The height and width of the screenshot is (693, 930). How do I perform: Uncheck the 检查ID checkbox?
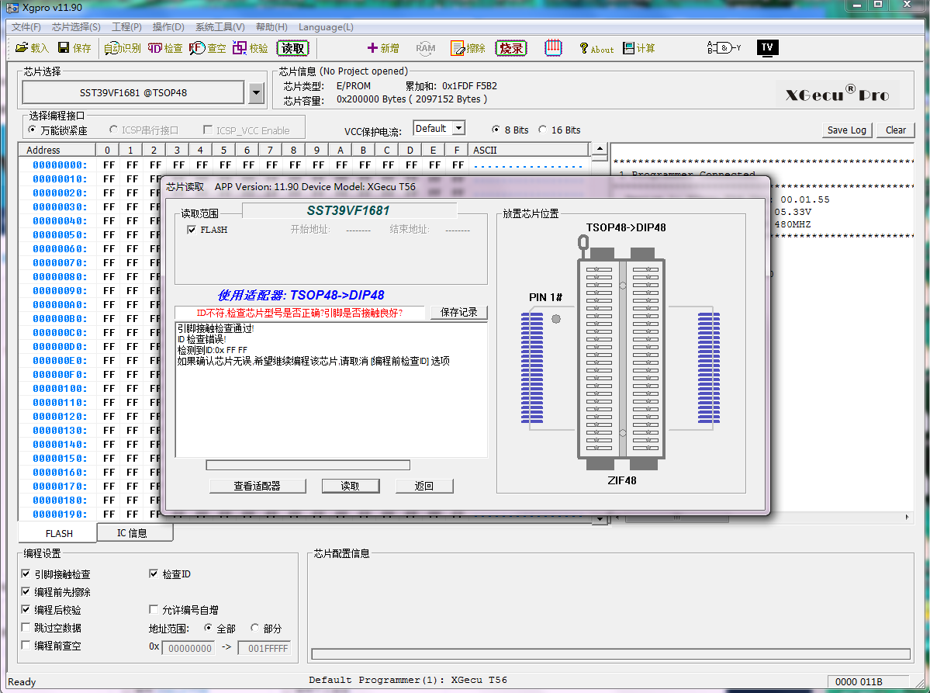coord(154,574)
